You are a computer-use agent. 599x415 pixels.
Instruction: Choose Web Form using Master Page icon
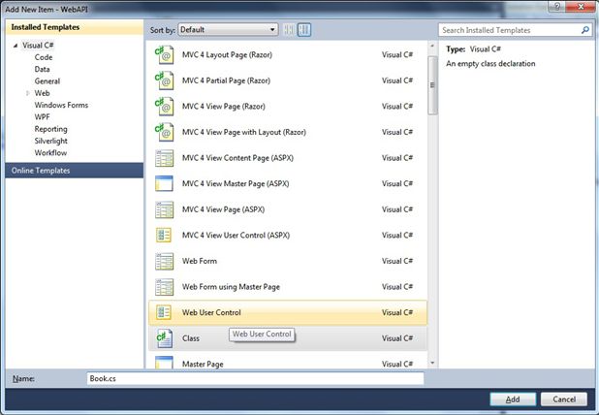click(164, 287)
